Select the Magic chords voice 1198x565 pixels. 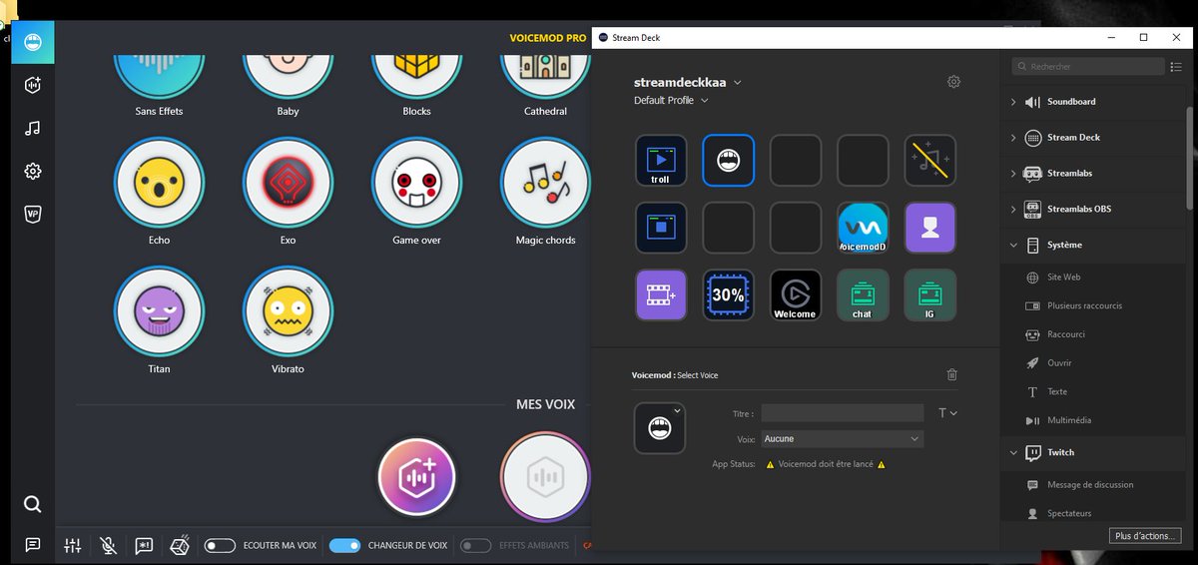(545, 183)
